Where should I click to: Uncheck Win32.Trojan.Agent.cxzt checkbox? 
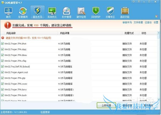(2, 72)
